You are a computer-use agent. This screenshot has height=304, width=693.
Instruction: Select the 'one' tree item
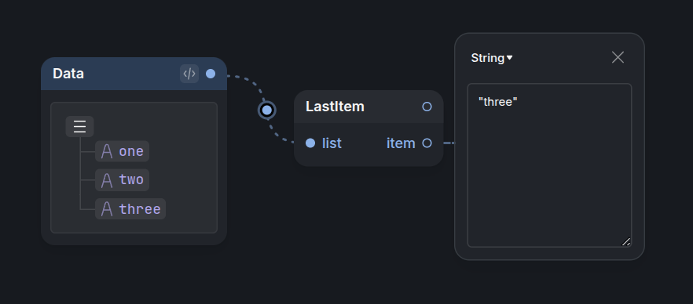(x=123, y=151)
